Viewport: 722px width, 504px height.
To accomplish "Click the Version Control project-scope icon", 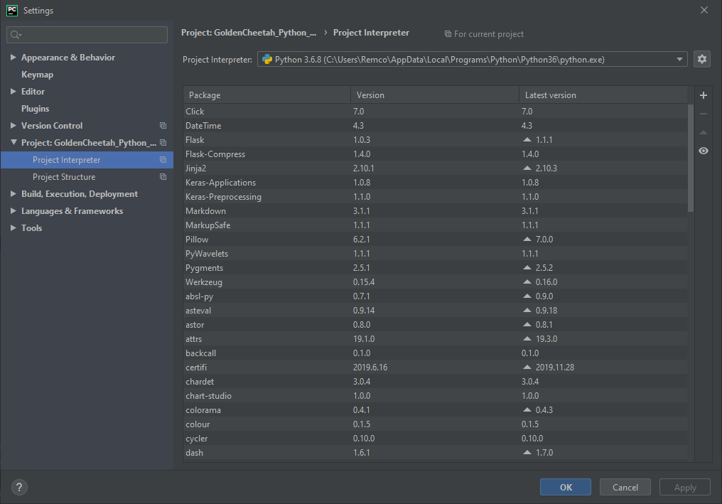I will point(163,125).
